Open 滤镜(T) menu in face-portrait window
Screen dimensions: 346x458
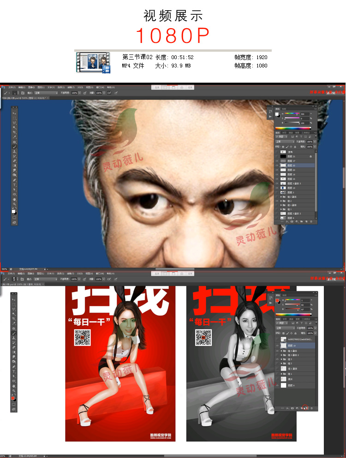[71, 87]
